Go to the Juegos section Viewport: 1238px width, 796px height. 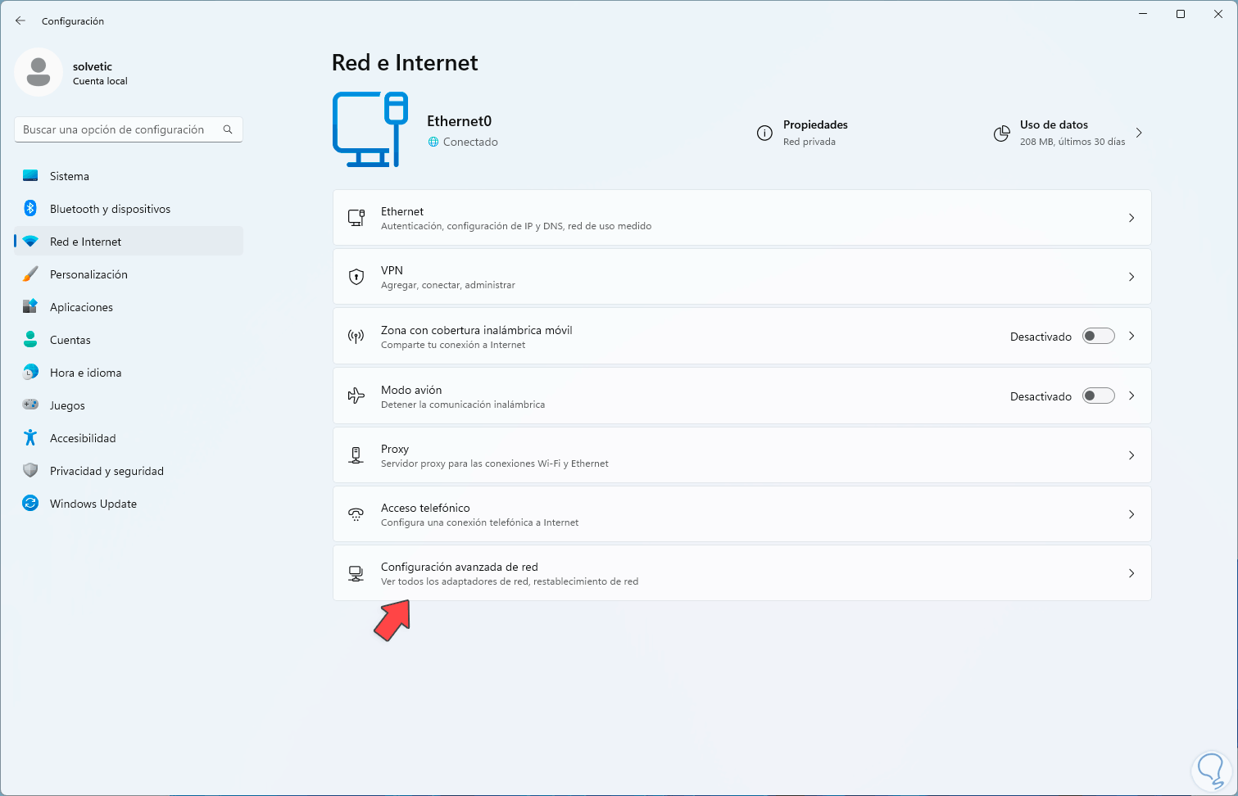pos(129,405)
